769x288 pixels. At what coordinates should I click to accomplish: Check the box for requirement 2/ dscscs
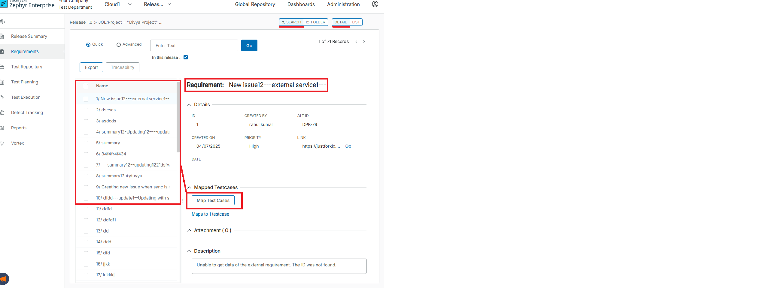(86, 110)
